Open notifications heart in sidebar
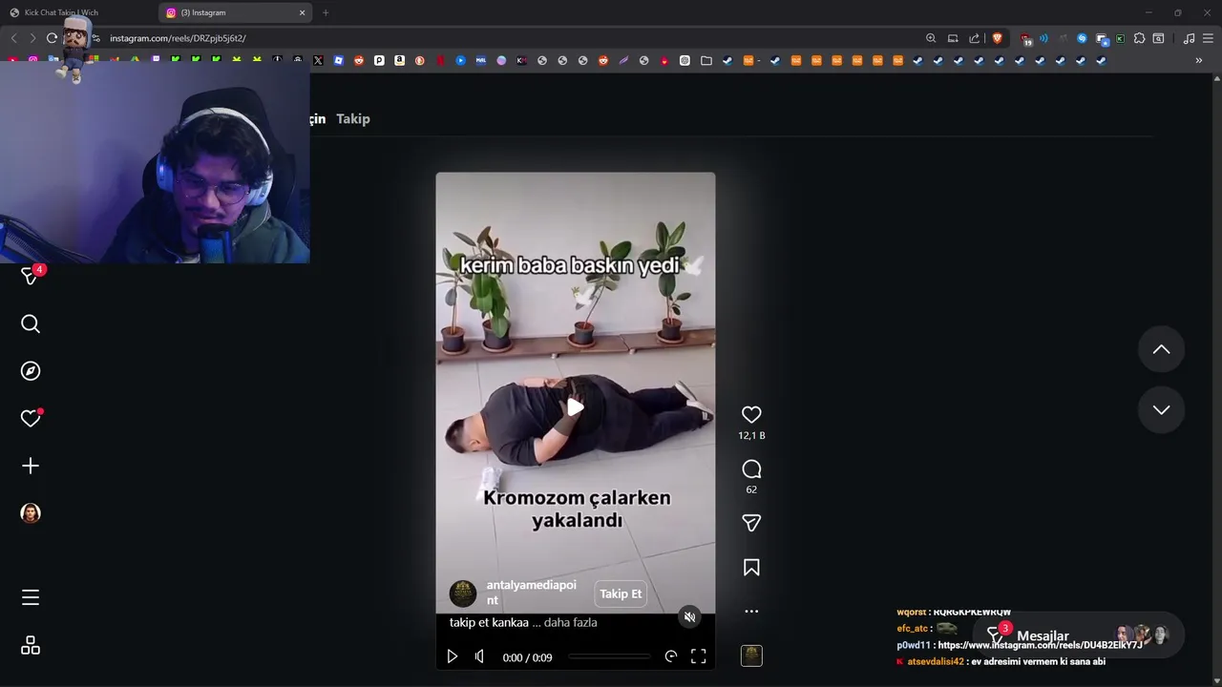 coord(31,418)
